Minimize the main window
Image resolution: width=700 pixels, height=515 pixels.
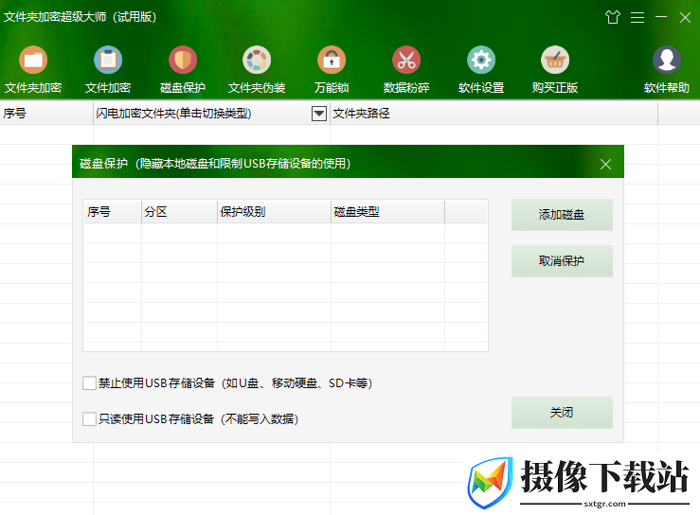661,17
